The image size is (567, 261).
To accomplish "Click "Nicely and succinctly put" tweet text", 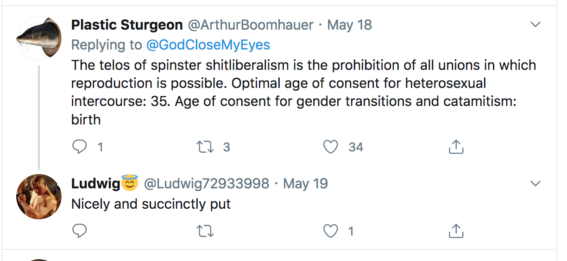I will (x=151, y=204).
